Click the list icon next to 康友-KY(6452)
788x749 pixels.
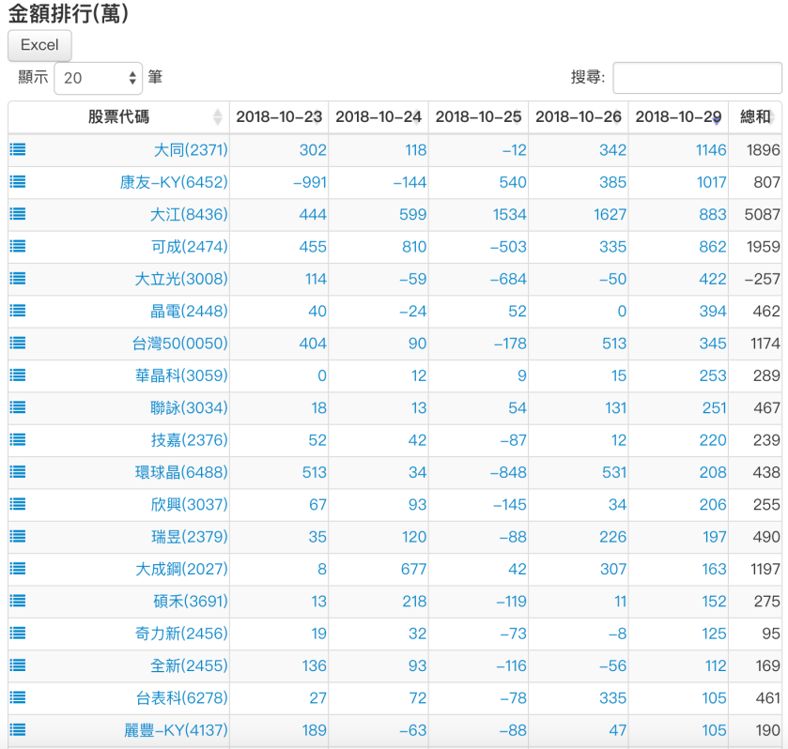coord(17,182)
